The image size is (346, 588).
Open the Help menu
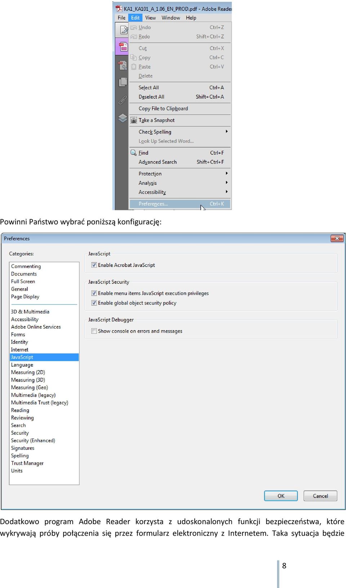tap(191, 18)
